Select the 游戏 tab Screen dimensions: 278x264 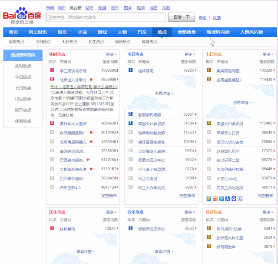click(103, 32)
